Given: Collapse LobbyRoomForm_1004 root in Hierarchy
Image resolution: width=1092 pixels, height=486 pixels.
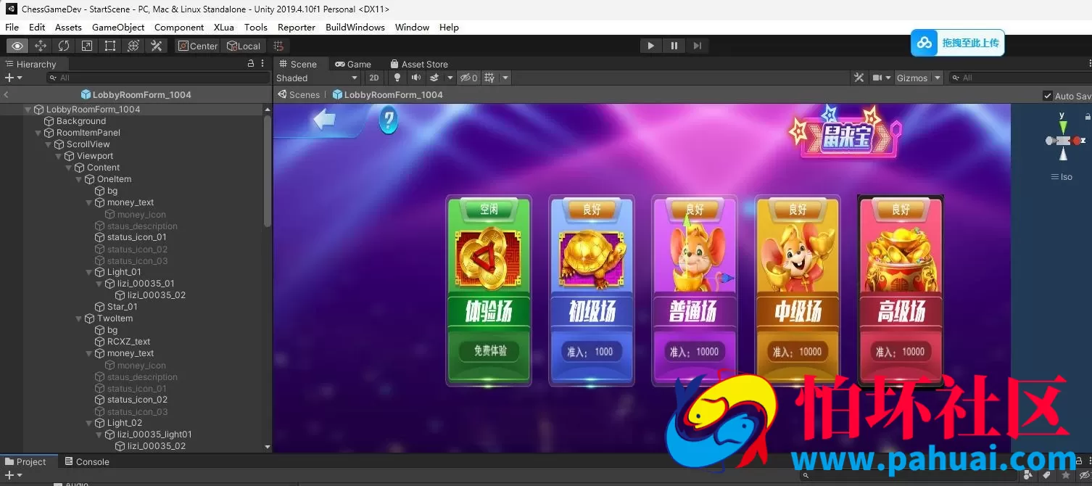Looking at the screenshot, I should point(28,110).
